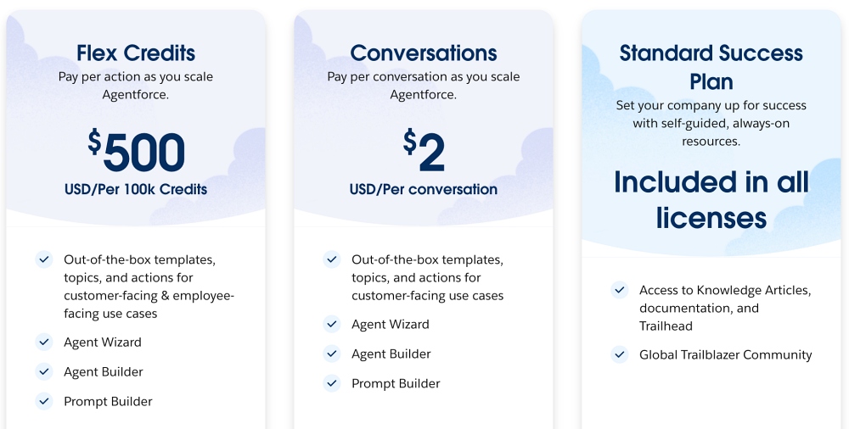Image resolution: width=849 pixels, height=429 pixels.
Task: Select the Conversations plan heading
Action: (x=424, y=53)
